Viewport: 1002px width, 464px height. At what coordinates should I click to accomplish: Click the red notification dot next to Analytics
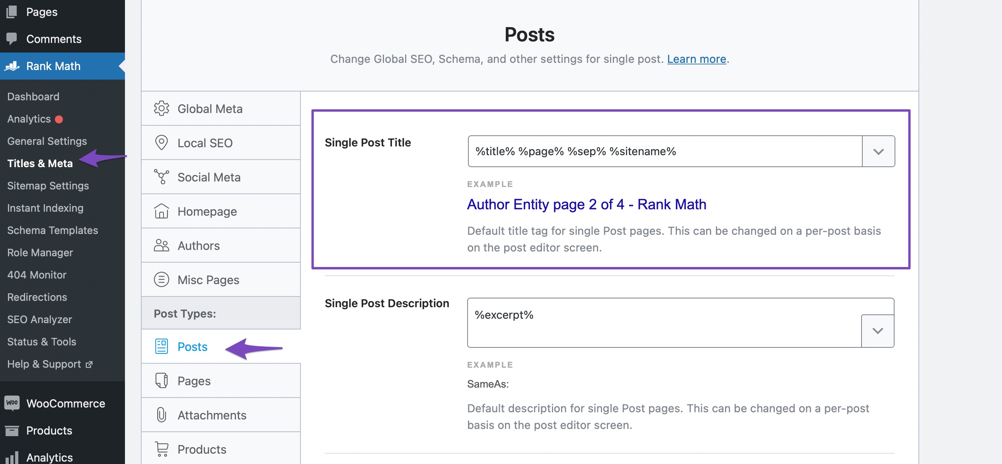coord(59,119)
